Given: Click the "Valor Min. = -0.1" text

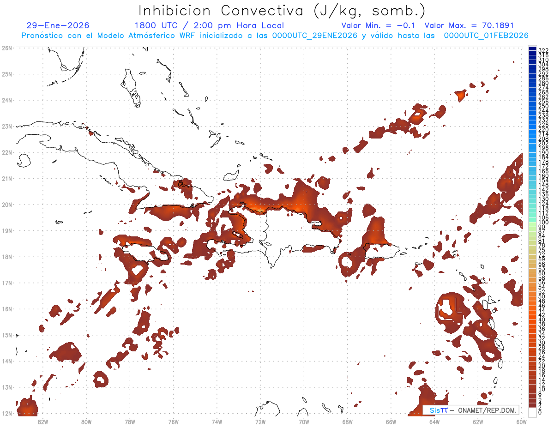Looking at the screenshot, I should click(x=378, y=25).
